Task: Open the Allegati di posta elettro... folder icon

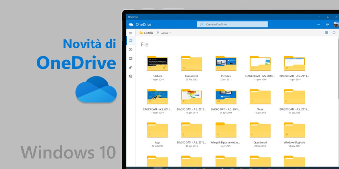Action: click(x=226, y=130)
